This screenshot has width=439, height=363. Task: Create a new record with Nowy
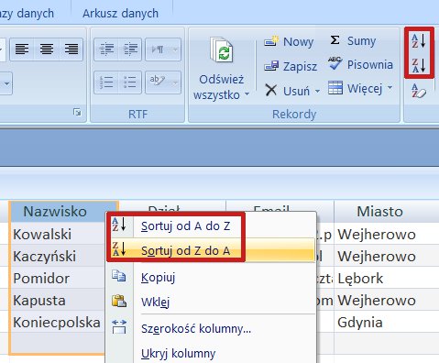[289, 41]
